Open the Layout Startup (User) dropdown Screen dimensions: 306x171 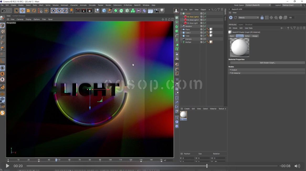292,5
